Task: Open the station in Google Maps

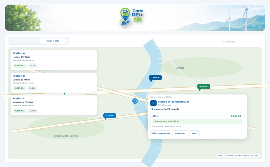Action: [x=180, y=133]
